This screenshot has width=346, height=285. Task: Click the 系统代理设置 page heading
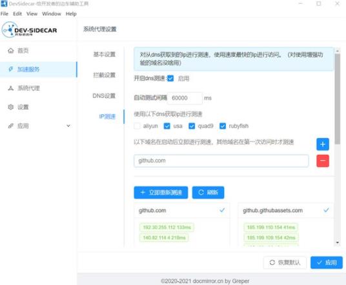[100, 29]
